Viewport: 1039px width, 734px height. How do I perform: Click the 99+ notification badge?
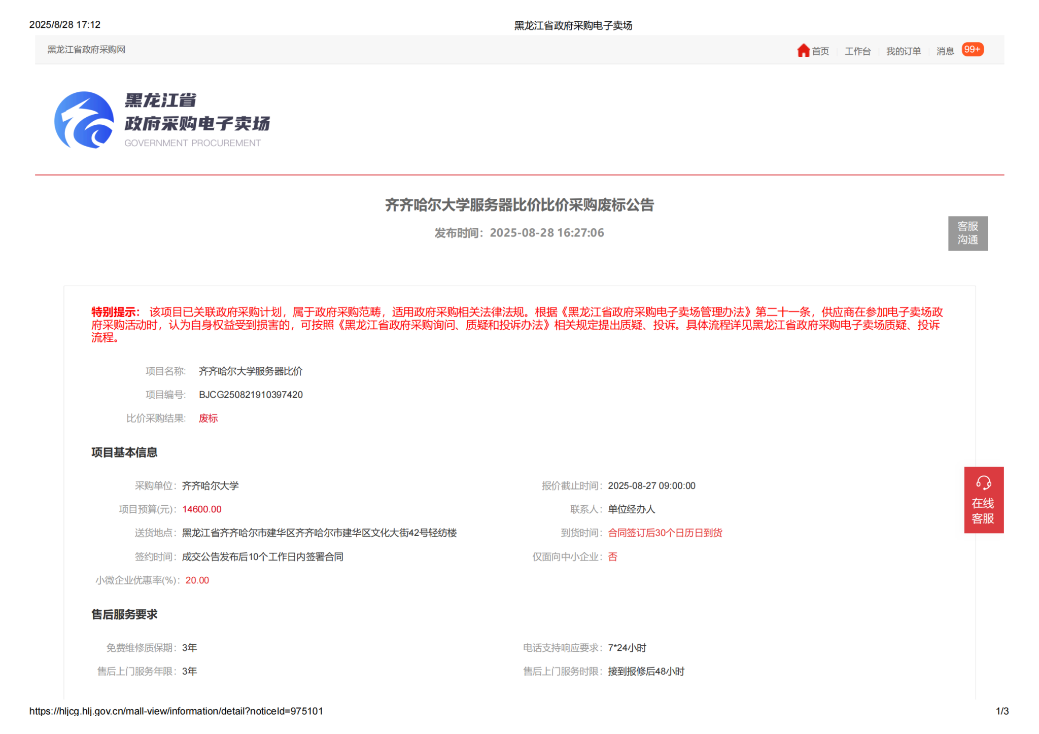972,50
